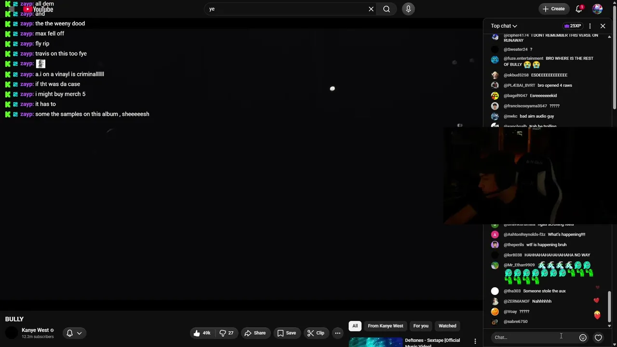Open the YouTube hamburger guide menu
Viewport: 617px width, 347px height.
point(12,9)
